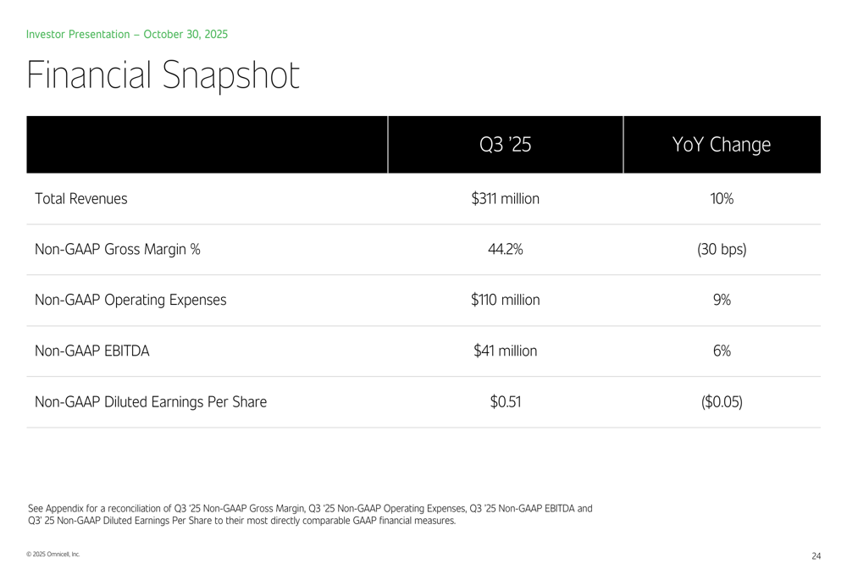Select the Non-GAAP Gross Margin % label
This screenshot has width=847, height=580.
(x=118, y=249)
